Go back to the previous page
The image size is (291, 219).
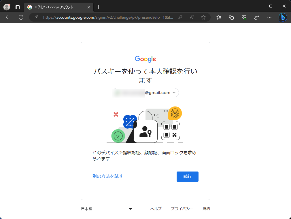(x=8, y=17)
